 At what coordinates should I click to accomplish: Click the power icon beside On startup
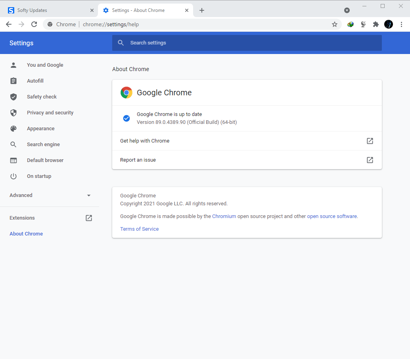13,176
